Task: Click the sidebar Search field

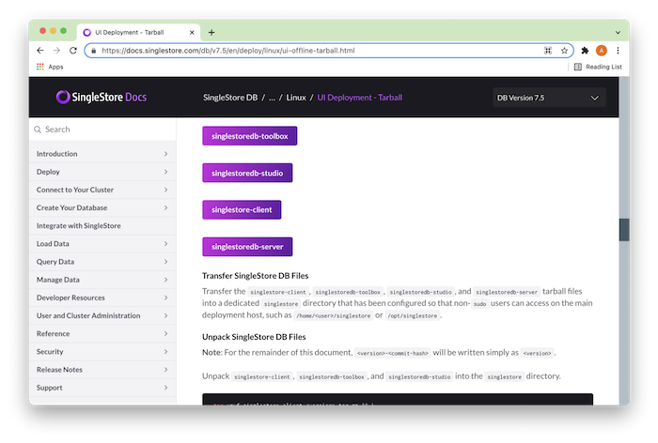Action: 102,130
